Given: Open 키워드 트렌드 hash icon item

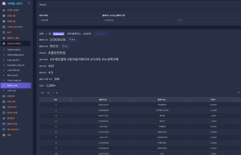Looking at the screenshot, I should pos(4,10).
